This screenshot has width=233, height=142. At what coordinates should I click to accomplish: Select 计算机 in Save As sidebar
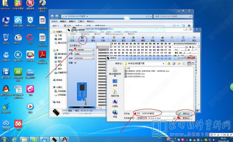click(115, 104)
